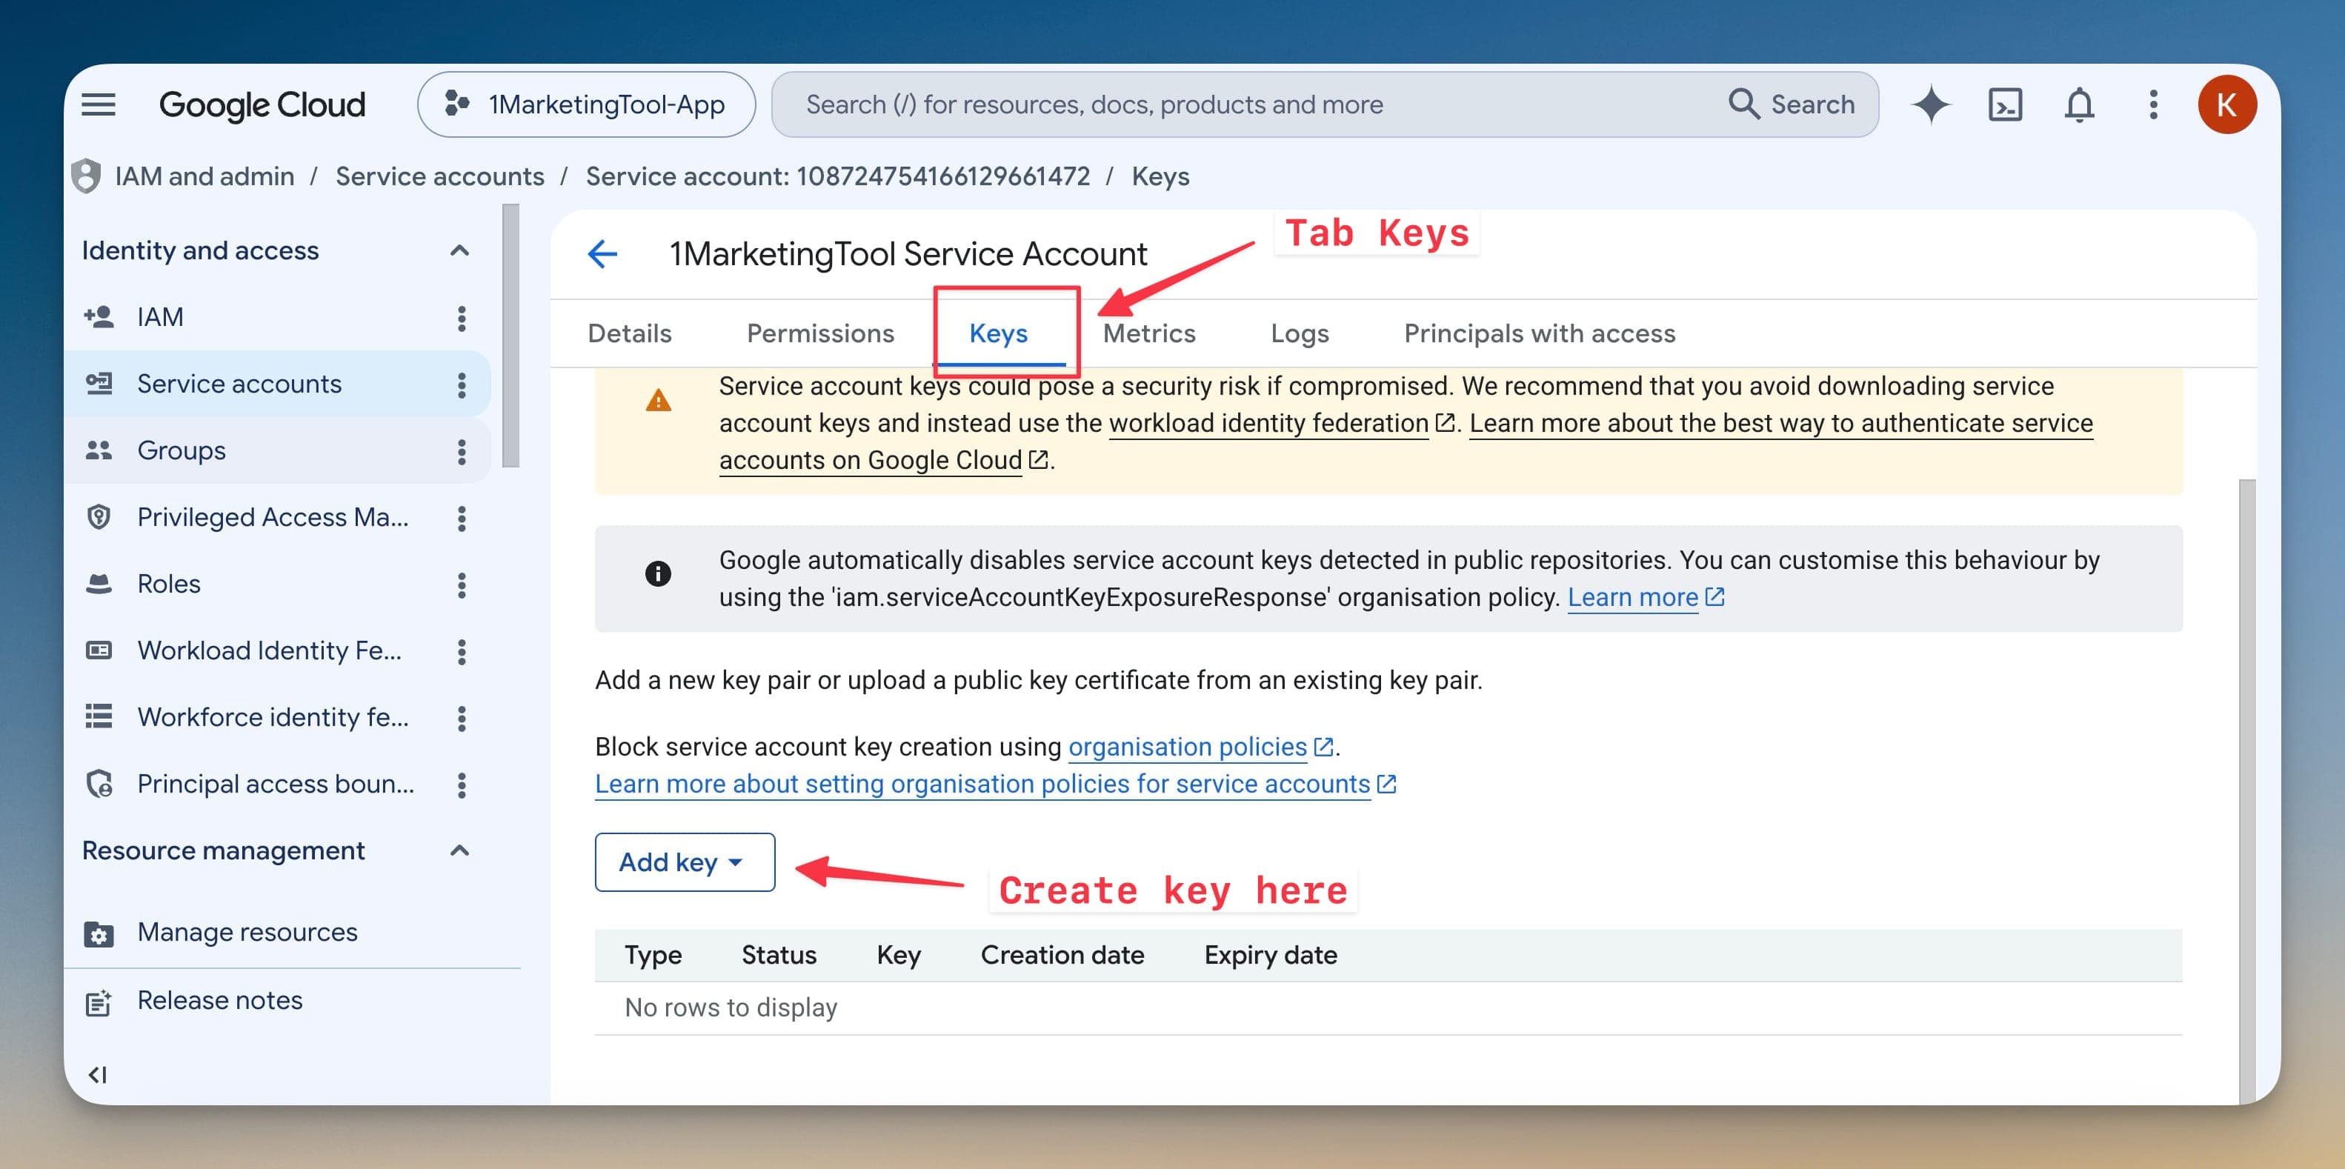Click the Groups people icon
2345x1169 pixels.
[x=99, y=450]
